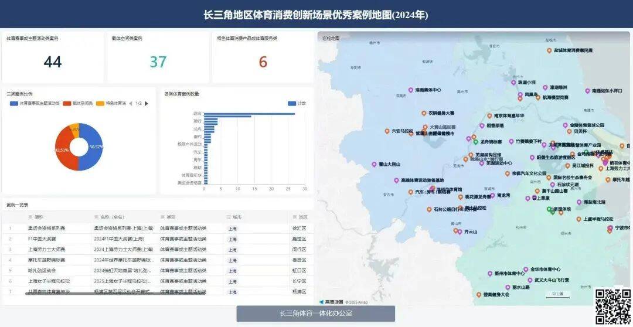
Task: Open the 贝贝杯 map pin
Action: click(x=569, y=131)
